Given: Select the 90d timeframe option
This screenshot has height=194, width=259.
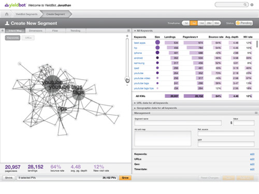Looking at the screenshot, I should click(x=217, y=23).
